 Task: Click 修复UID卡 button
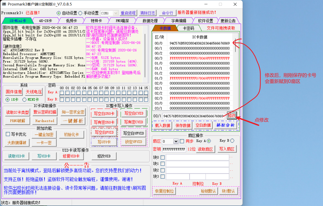click(x=71, y=156)
